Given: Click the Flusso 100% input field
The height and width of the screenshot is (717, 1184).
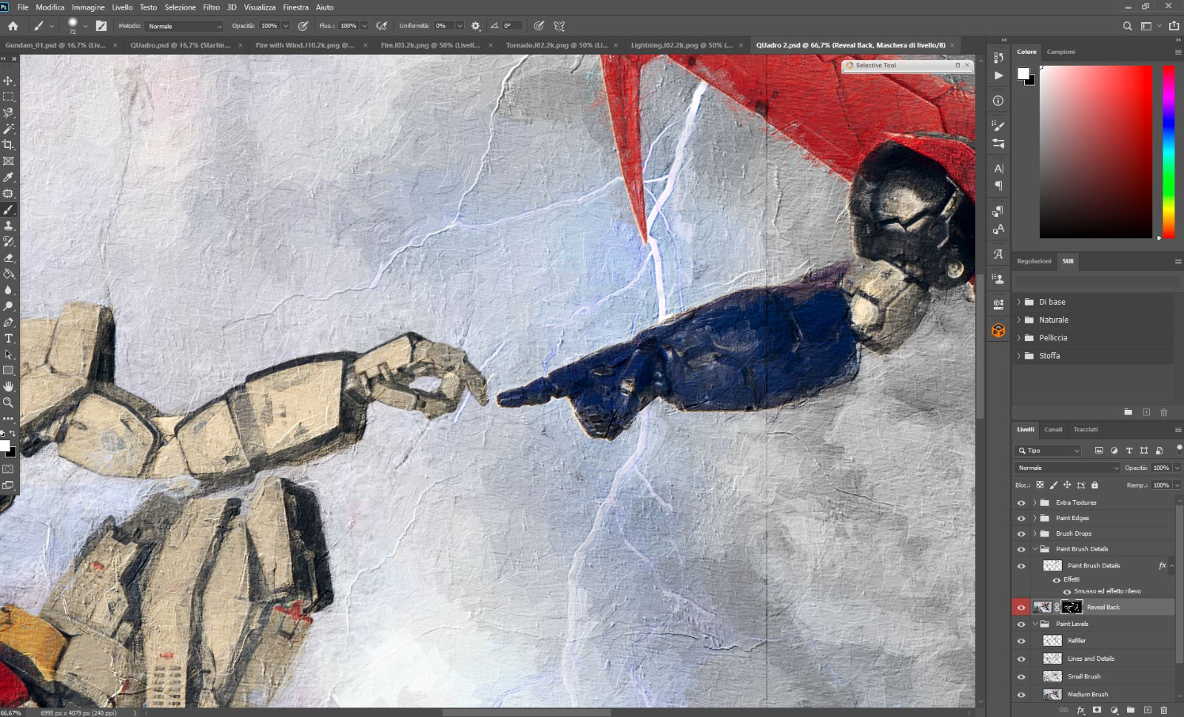Looking at the screenshot, I should click(349, 26).
